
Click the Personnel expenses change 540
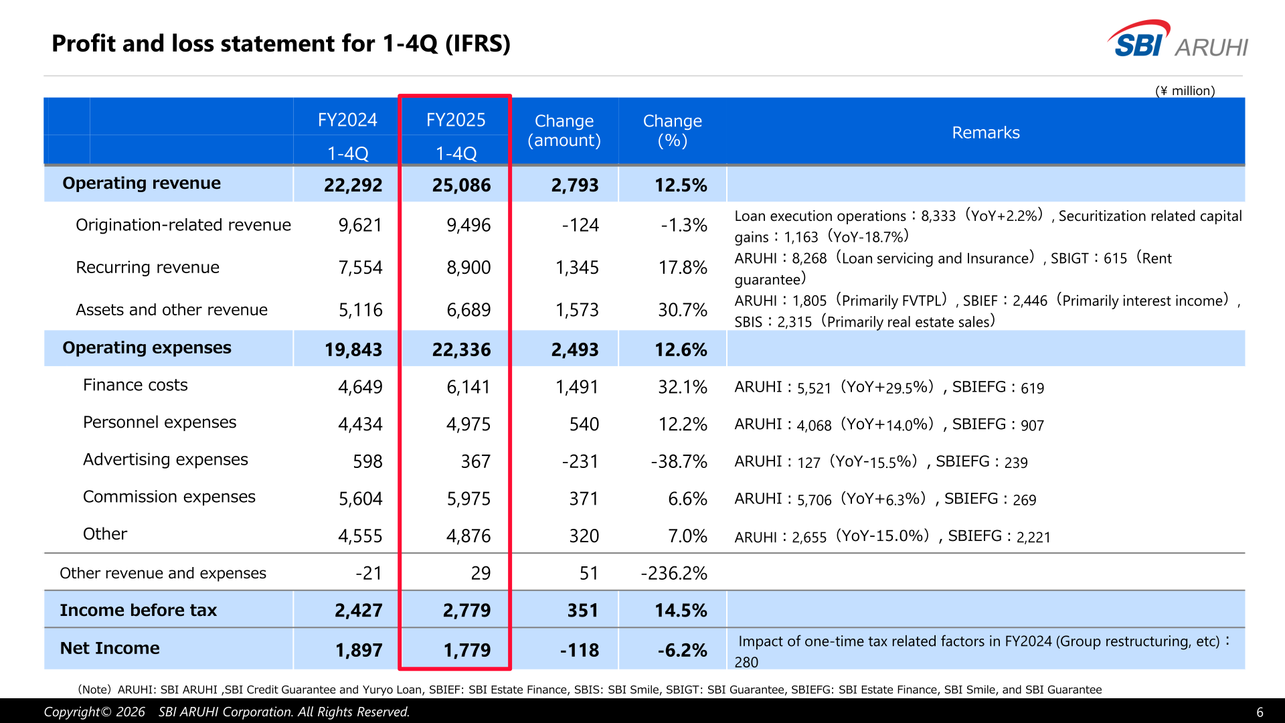tap(584, 424)
